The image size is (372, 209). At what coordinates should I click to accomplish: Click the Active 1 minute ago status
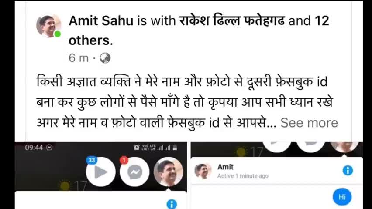[x=243, y=176]
